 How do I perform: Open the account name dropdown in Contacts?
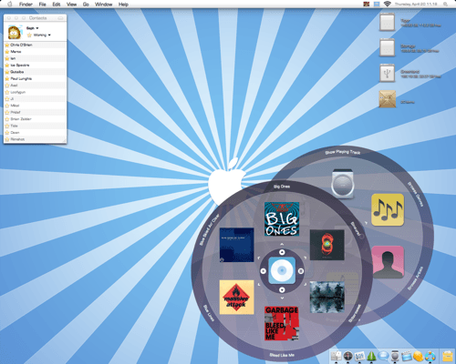[33, 28]
